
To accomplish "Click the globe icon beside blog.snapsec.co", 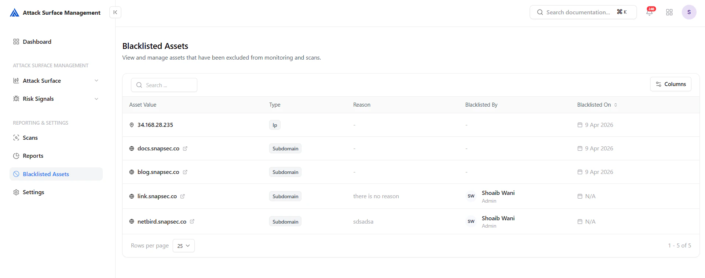I will coord(132,172).
